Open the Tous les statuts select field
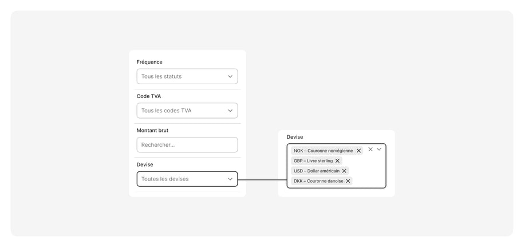Screen dimensions: 524x247 click(187, 77)
